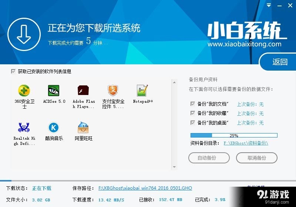Viewport: 296px width, 207px height.
Task: Click the software list scroll-down arrow
Action: (x=175, y=167)
